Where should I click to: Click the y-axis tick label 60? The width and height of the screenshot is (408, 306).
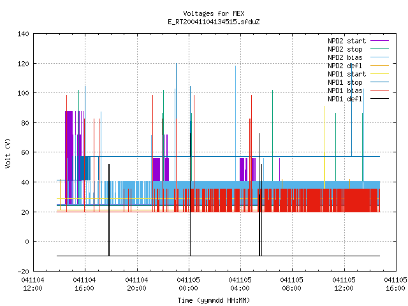coord(25,152)
